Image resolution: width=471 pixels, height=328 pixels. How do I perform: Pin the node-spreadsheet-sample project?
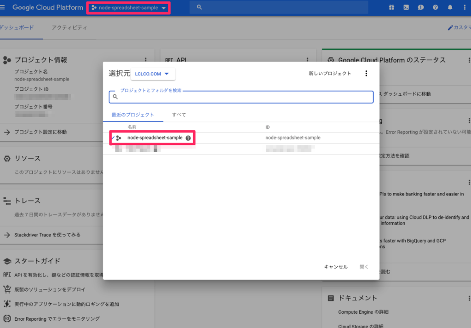[114, 138]
